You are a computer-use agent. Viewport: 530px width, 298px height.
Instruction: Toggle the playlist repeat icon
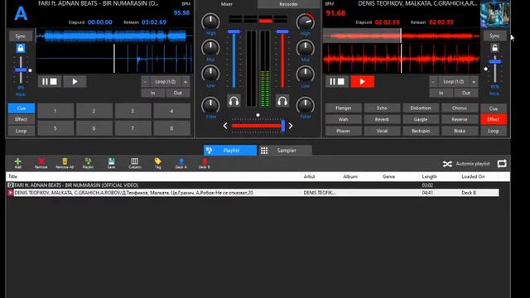point(502,164)
